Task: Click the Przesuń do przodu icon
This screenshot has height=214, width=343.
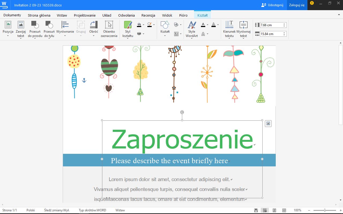Action: click(35, 25)
